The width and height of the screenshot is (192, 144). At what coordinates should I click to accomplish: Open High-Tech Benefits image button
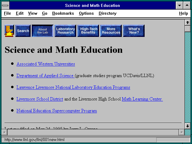click(x=88, y=31)
